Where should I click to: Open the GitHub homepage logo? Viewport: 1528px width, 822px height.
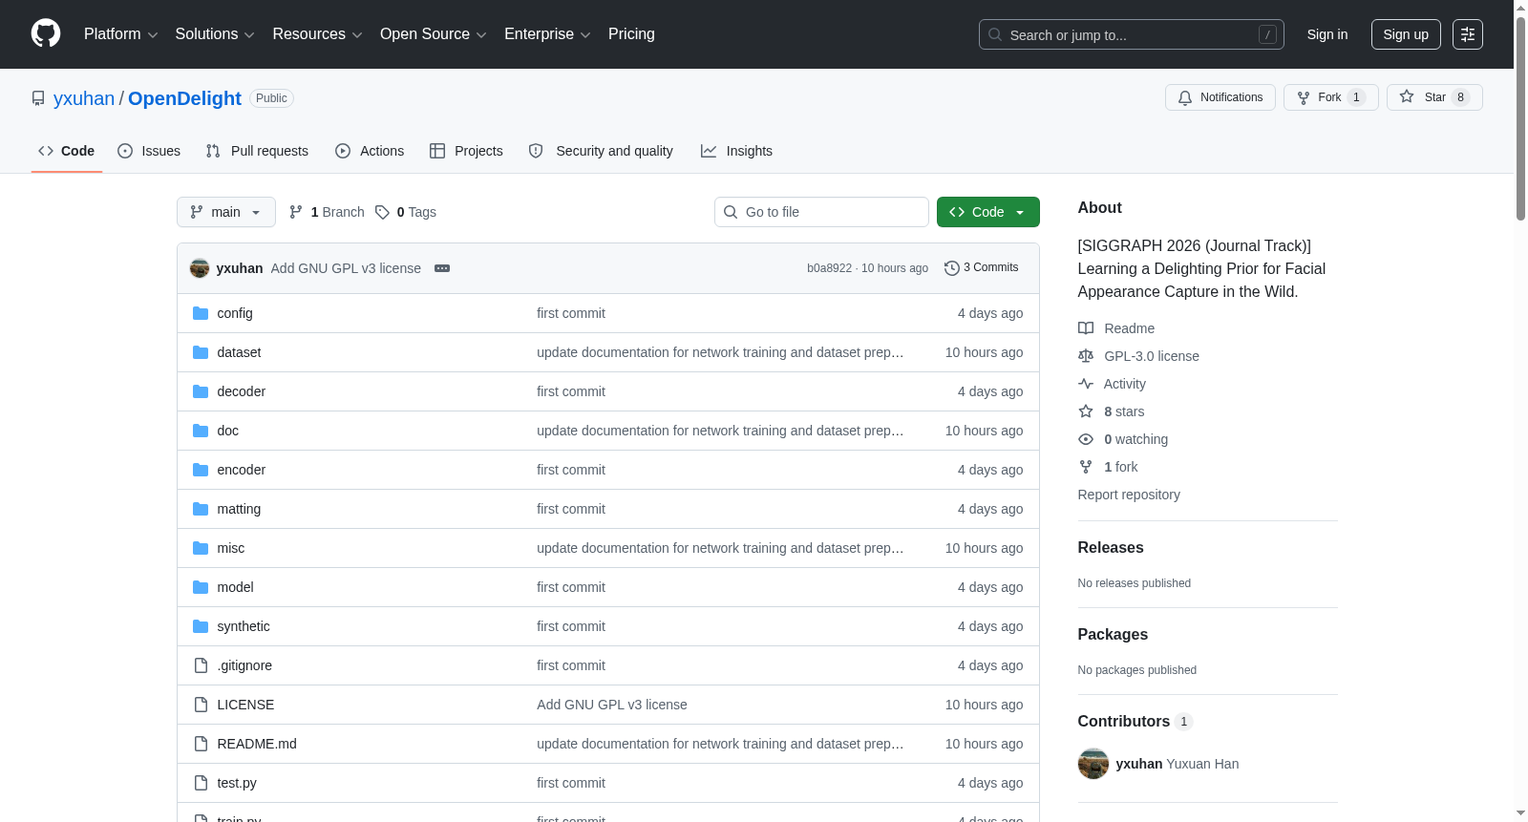46,34
